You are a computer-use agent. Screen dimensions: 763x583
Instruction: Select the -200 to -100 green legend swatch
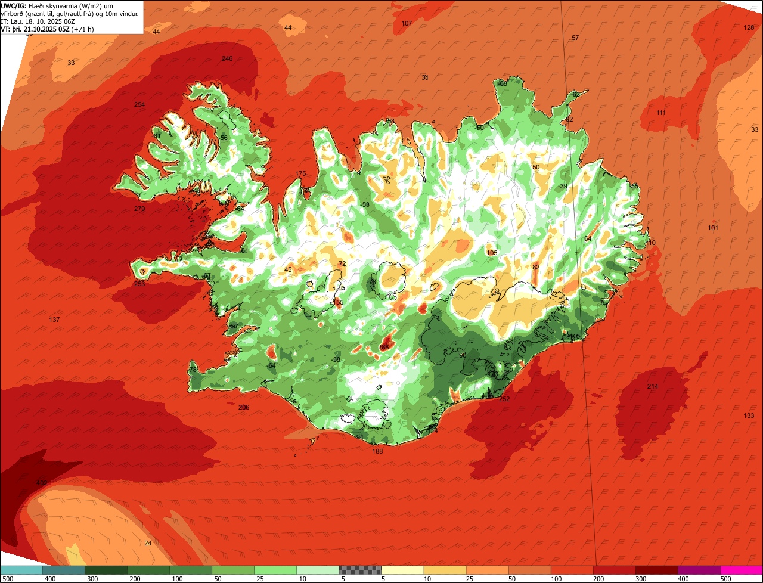[x=148, y=570]
